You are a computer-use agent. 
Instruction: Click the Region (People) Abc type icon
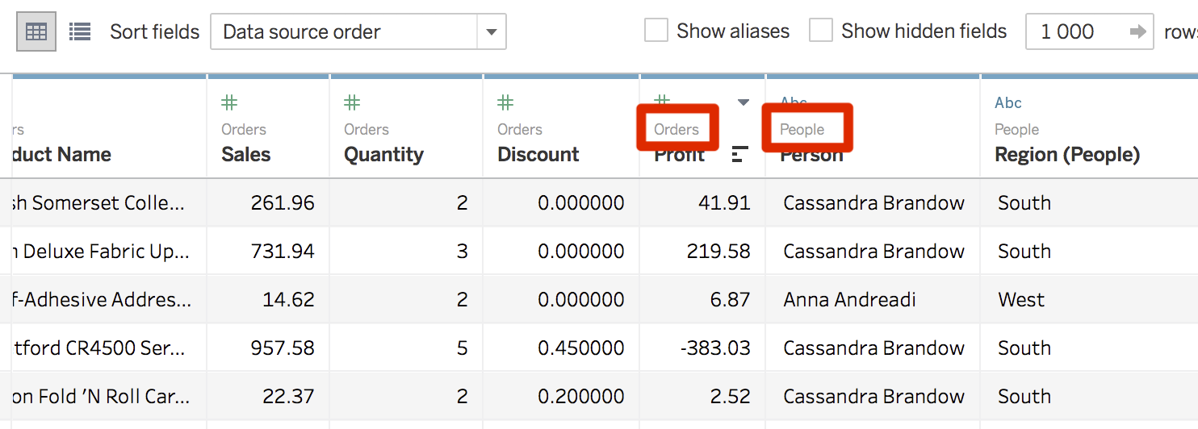pyautogui.click(x=1008, y=102)
